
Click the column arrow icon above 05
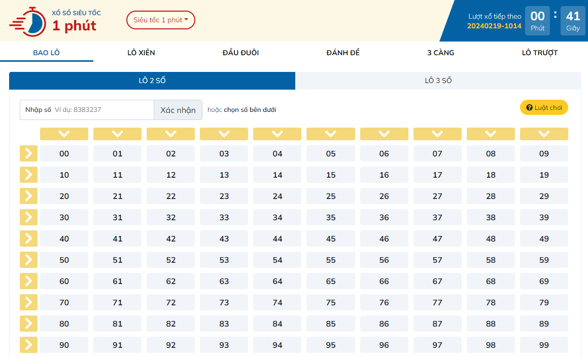tap(331, 134)
